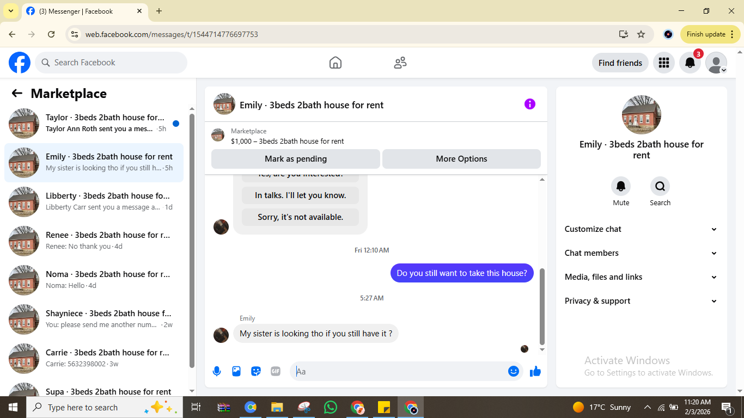Expand Media, files and links section
Screen dimensions: 744x418
pyautogui.click(x=641, y=277)
